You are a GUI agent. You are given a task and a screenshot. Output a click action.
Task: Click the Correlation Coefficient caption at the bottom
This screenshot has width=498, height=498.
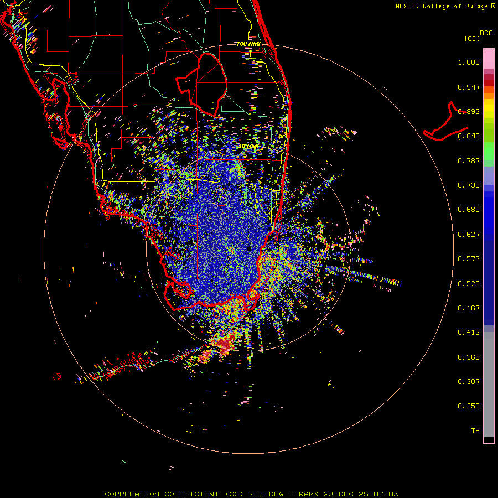coord(251,494)
